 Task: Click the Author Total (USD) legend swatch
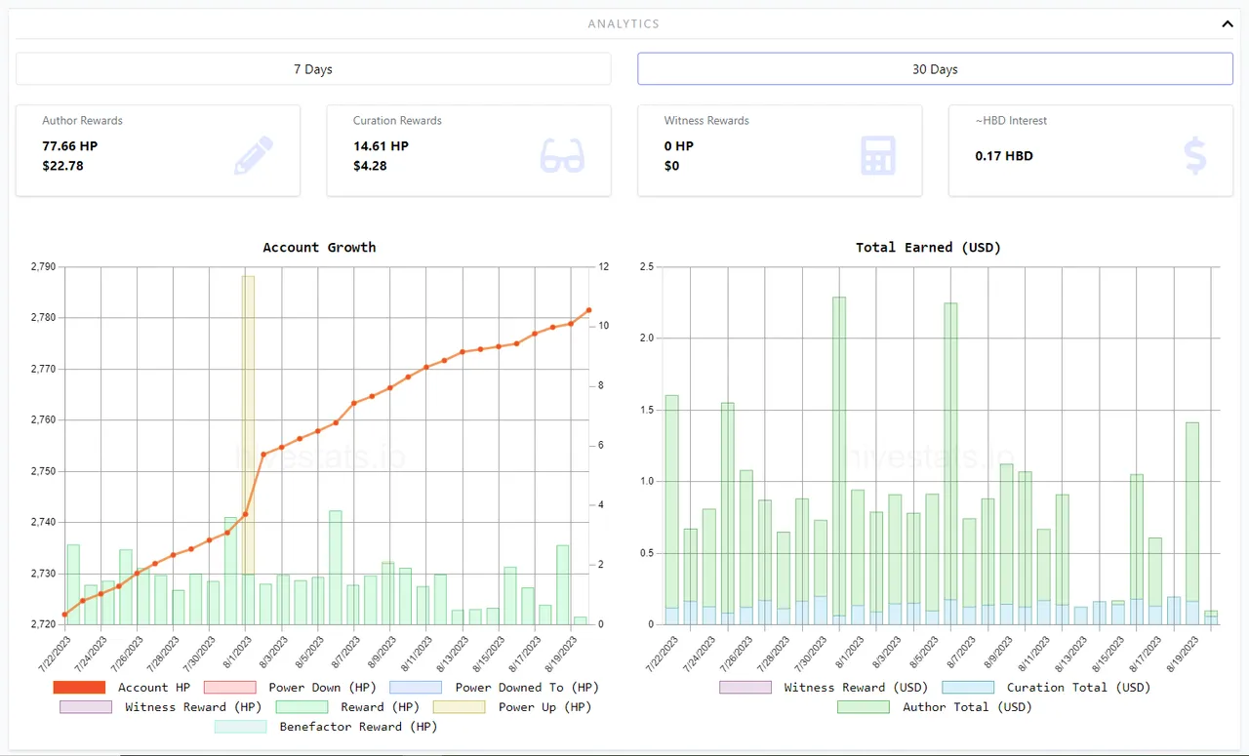click(x=864, y=707)
